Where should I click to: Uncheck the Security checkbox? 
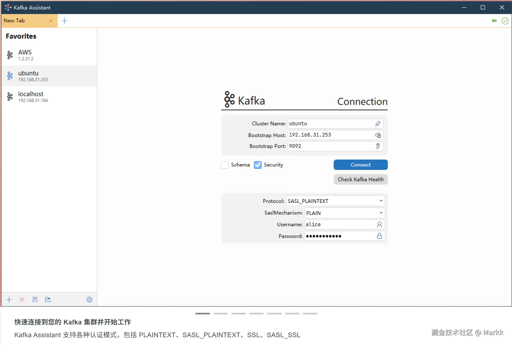point(258,165)
